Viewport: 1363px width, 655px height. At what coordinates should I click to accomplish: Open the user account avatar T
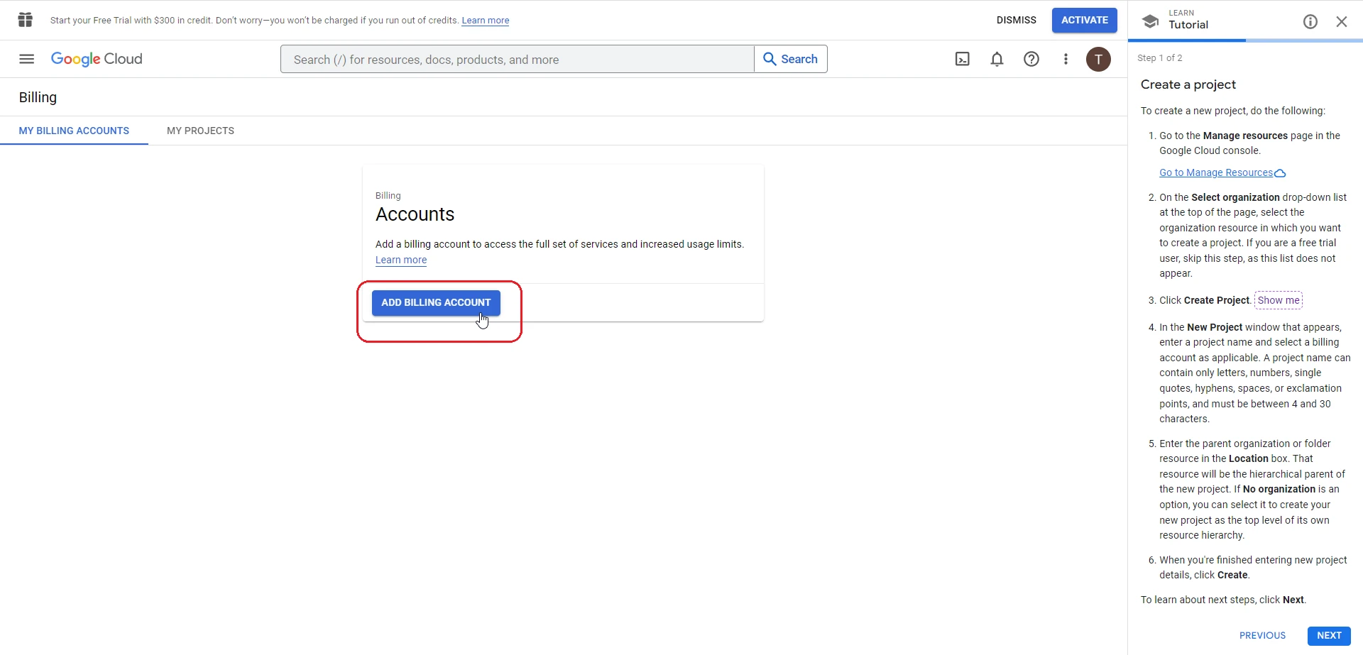click(1098, 59)
